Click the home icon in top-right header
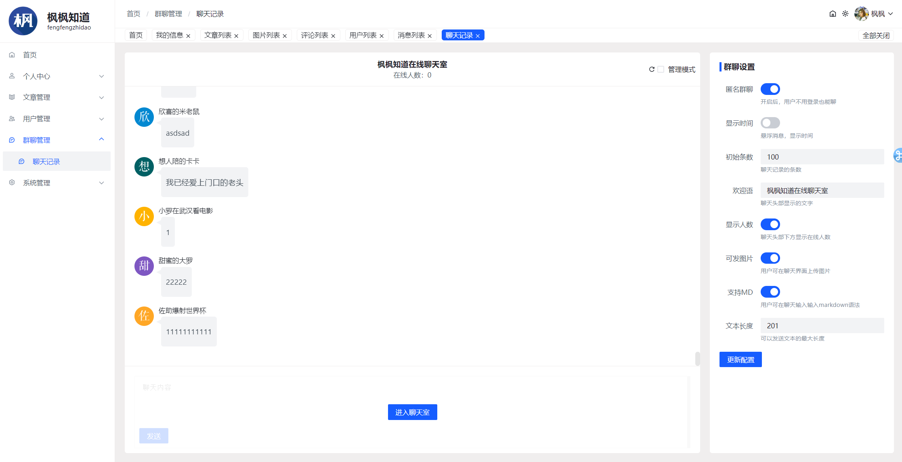902x462 pixels. click(x=833, y=14)
